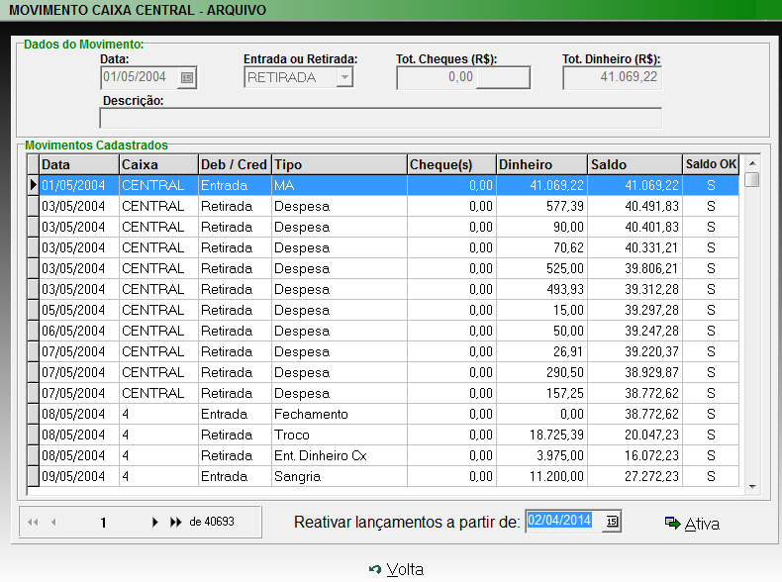Click the Cheque(s) column header
782x582 pixels.
tap(451, 164)
